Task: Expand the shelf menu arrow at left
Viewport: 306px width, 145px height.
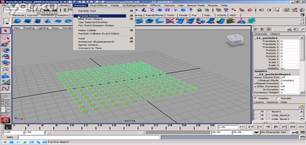Action: pyautogui.click(x=7, y=23)
